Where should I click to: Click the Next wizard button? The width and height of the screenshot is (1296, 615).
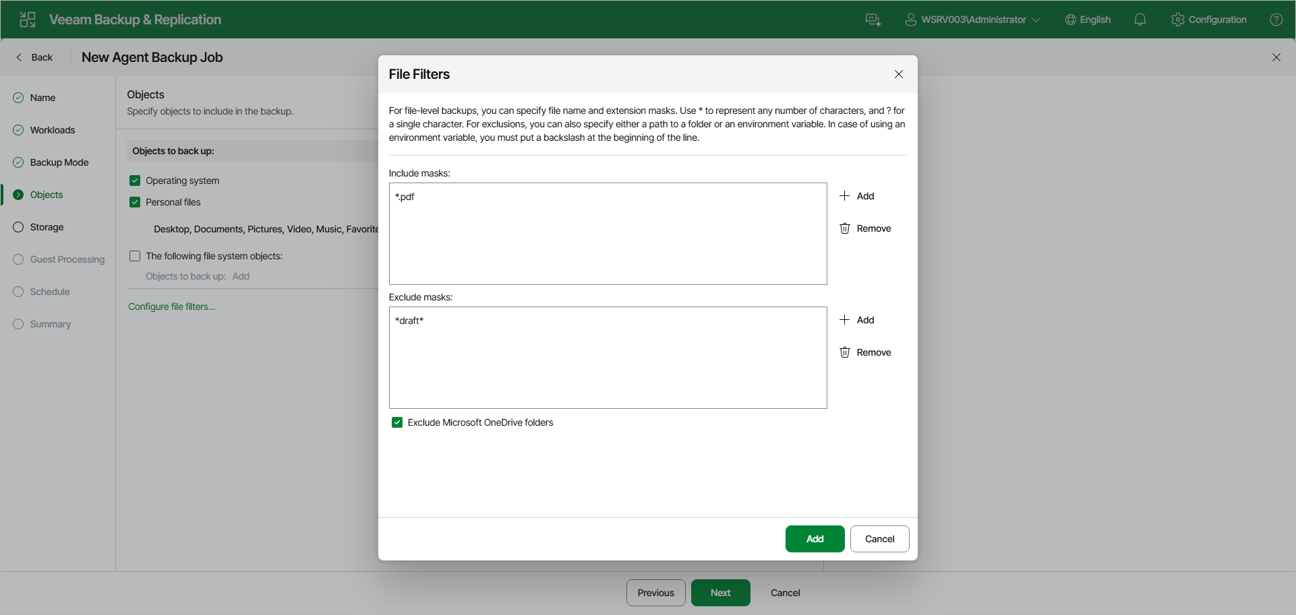720,593
